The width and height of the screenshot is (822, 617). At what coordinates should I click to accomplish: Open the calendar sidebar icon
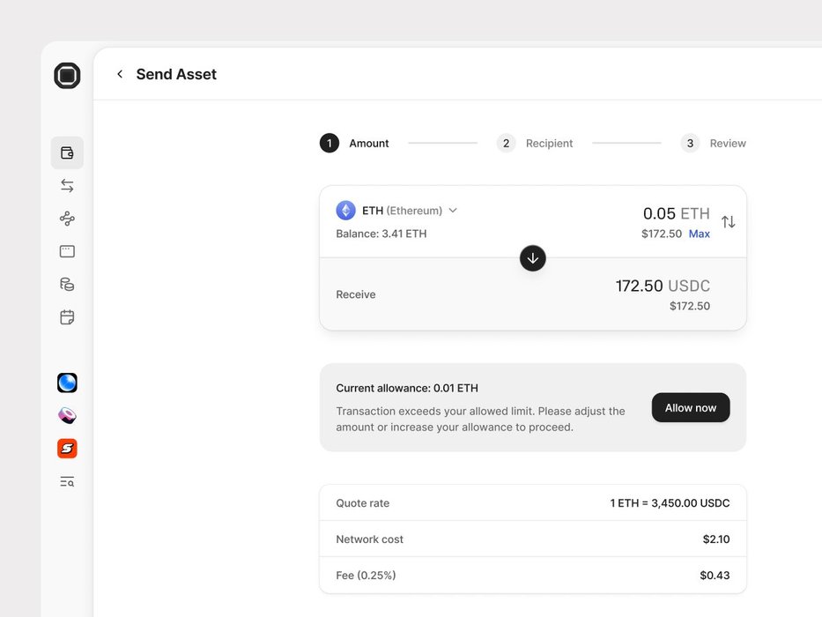[67, 317]
